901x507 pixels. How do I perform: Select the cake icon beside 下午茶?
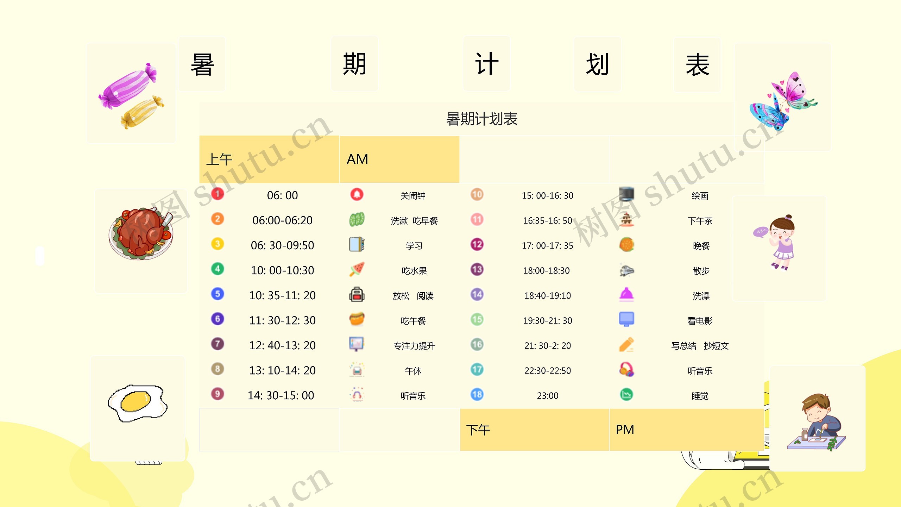coord(626,219)
